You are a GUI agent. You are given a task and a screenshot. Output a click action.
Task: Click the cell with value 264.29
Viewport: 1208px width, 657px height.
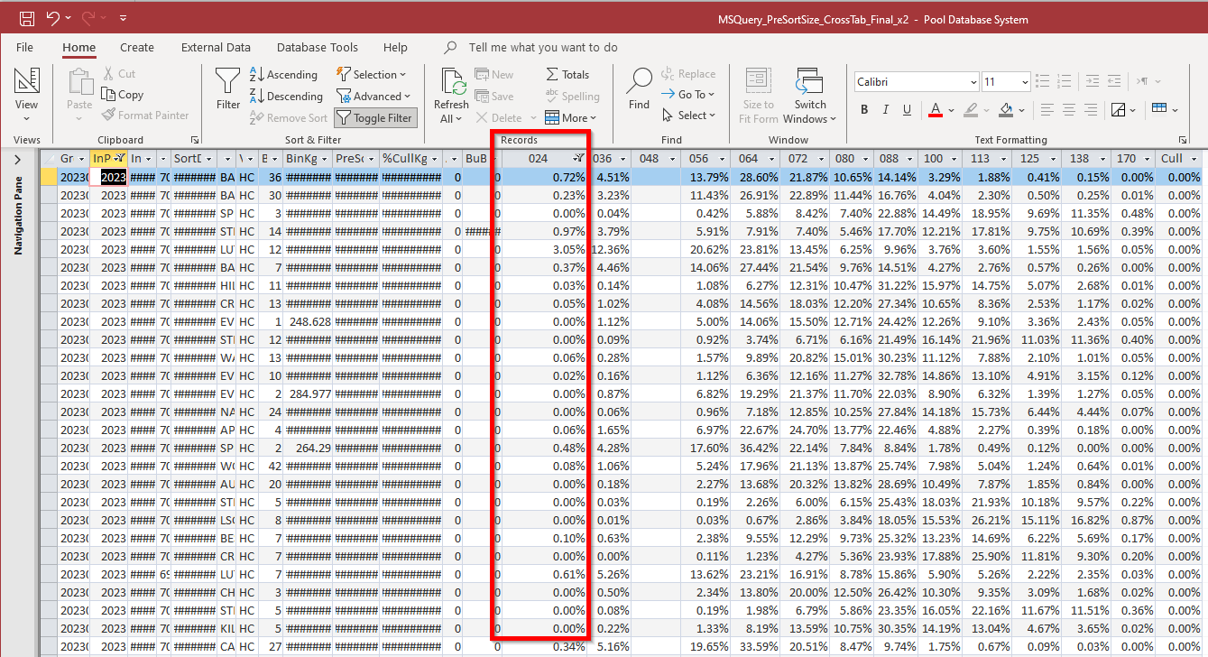[308, 448]
